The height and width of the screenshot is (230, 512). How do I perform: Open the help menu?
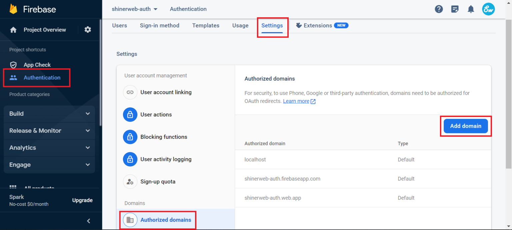point(439,9)
